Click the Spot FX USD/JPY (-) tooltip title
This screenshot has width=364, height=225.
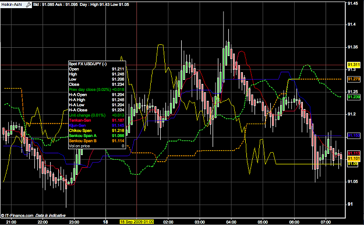(88, 64)
